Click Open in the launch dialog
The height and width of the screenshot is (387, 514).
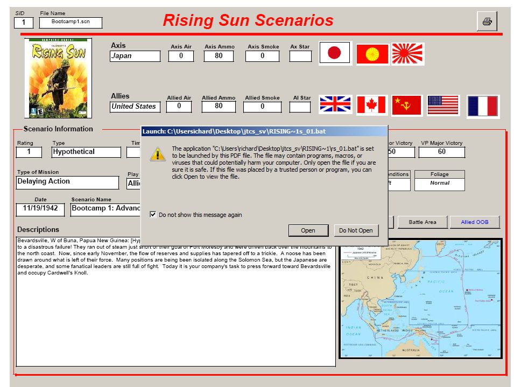coord(308,230)
